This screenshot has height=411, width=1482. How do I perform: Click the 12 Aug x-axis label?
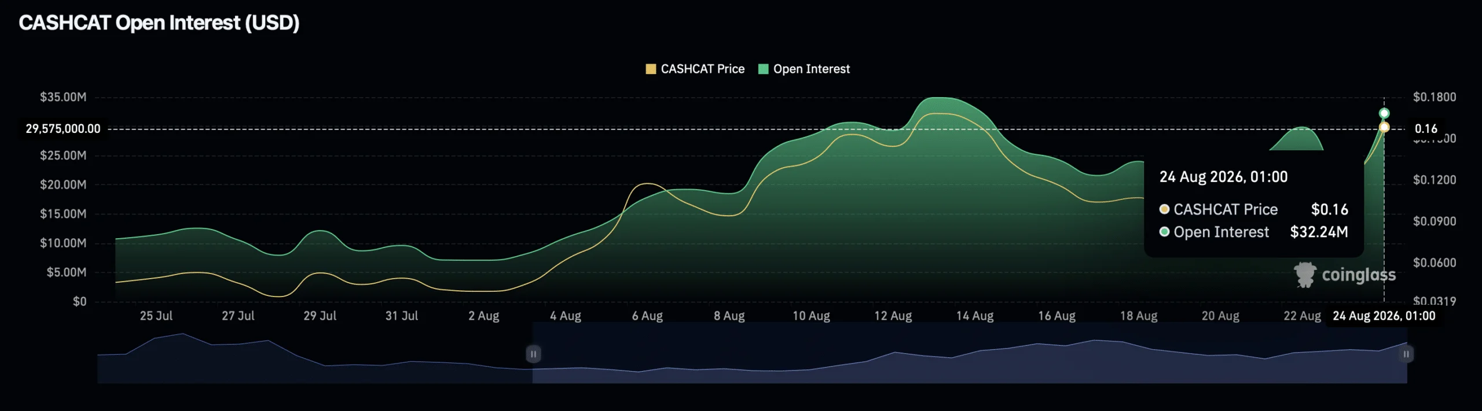coord(893,316)
